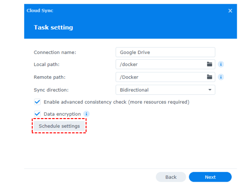
Task: Click the "Connection name:" label
Action: click(x=55, y=52)
